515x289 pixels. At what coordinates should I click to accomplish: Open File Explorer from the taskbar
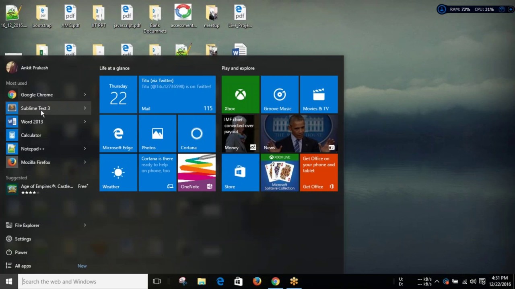(202, 281)
